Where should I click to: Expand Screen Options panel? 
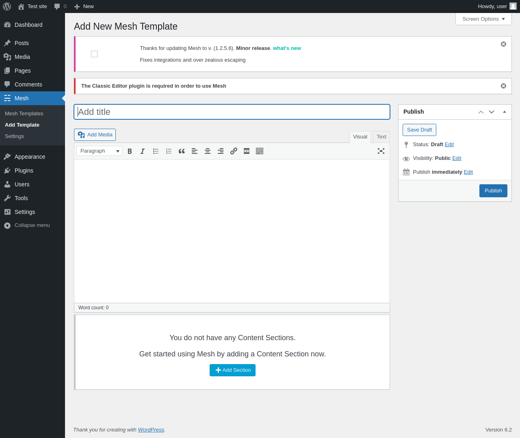click(483, 19)
